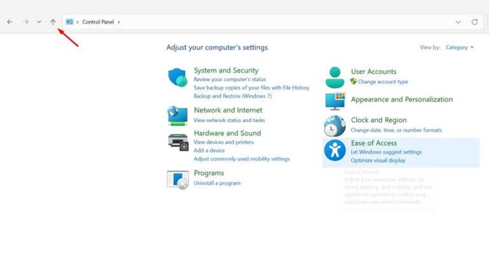Viewport: 489px width, 270px height.
Task: Click Let Windows suggest settings
Action: (386, 152)
